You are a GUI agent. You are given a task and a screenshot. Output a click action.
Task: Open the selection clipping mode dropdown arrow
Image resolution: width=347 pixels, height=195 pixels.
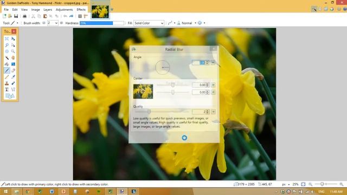click(x=204, y=23)
